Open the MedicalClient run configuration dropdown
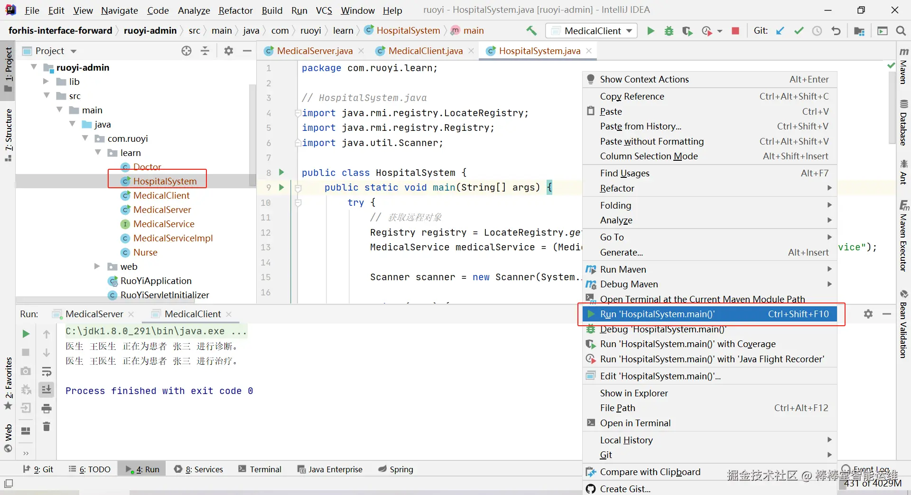This screenshot has width=911, height=495. [593, 31]
